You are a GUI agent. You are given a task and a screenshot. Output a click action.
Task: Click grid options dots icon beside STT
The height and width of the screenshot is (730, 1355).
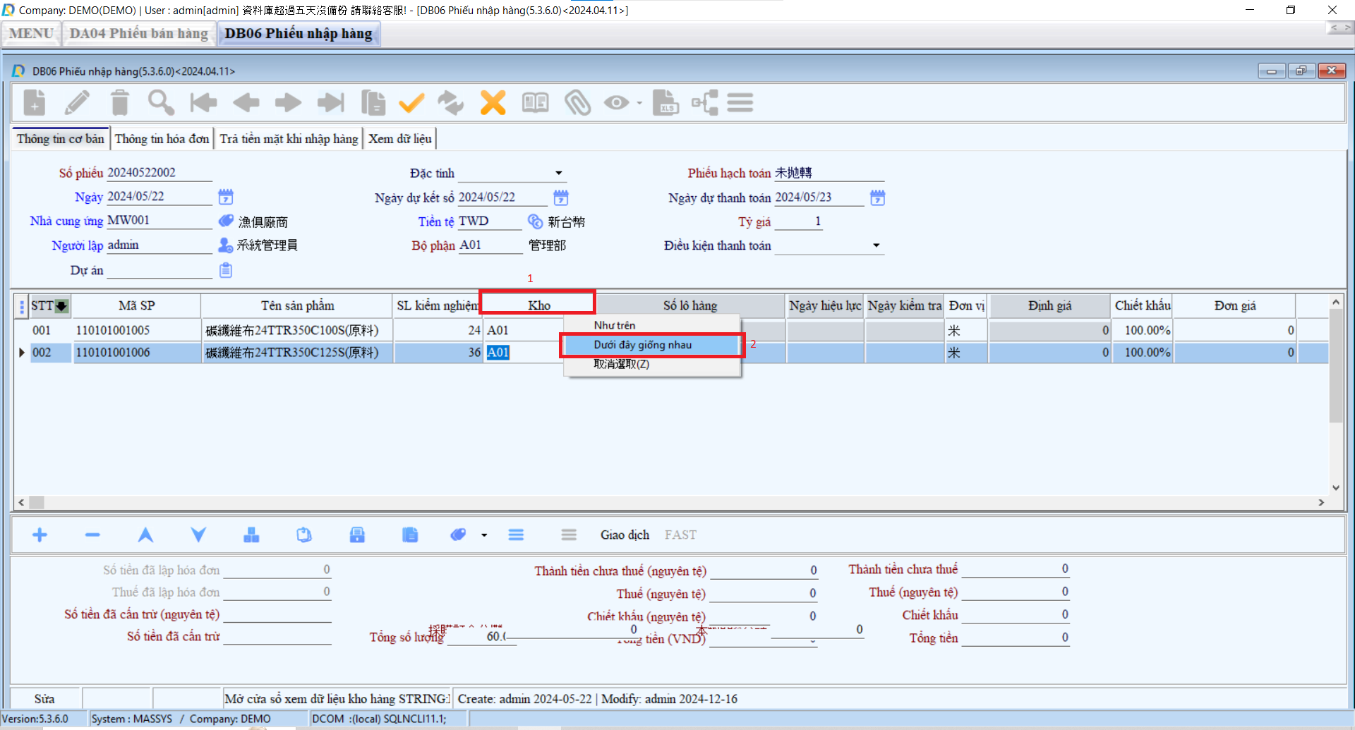(21, 306)
